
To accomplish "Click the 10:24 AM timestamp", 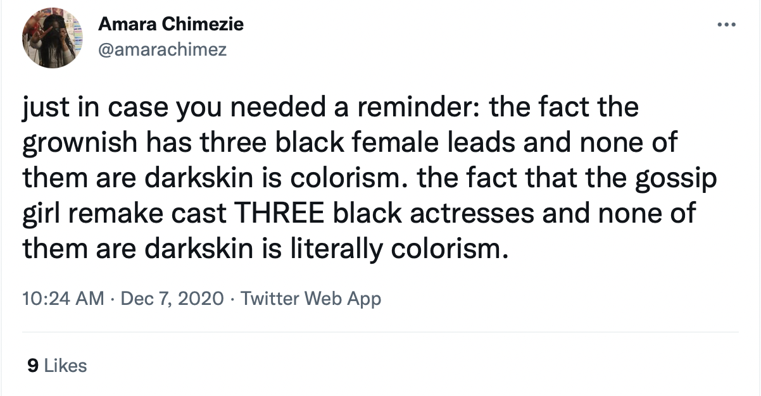I will pyautogui.click(x=63, y=297).
